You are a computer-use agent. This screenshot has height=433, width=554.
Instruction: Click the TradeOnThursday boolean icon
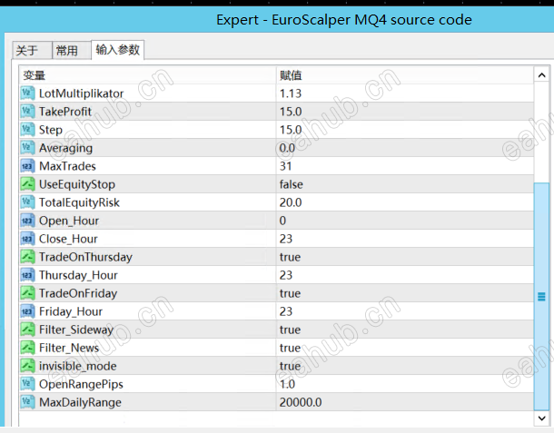pyautogui.click(x=27, y=257)
